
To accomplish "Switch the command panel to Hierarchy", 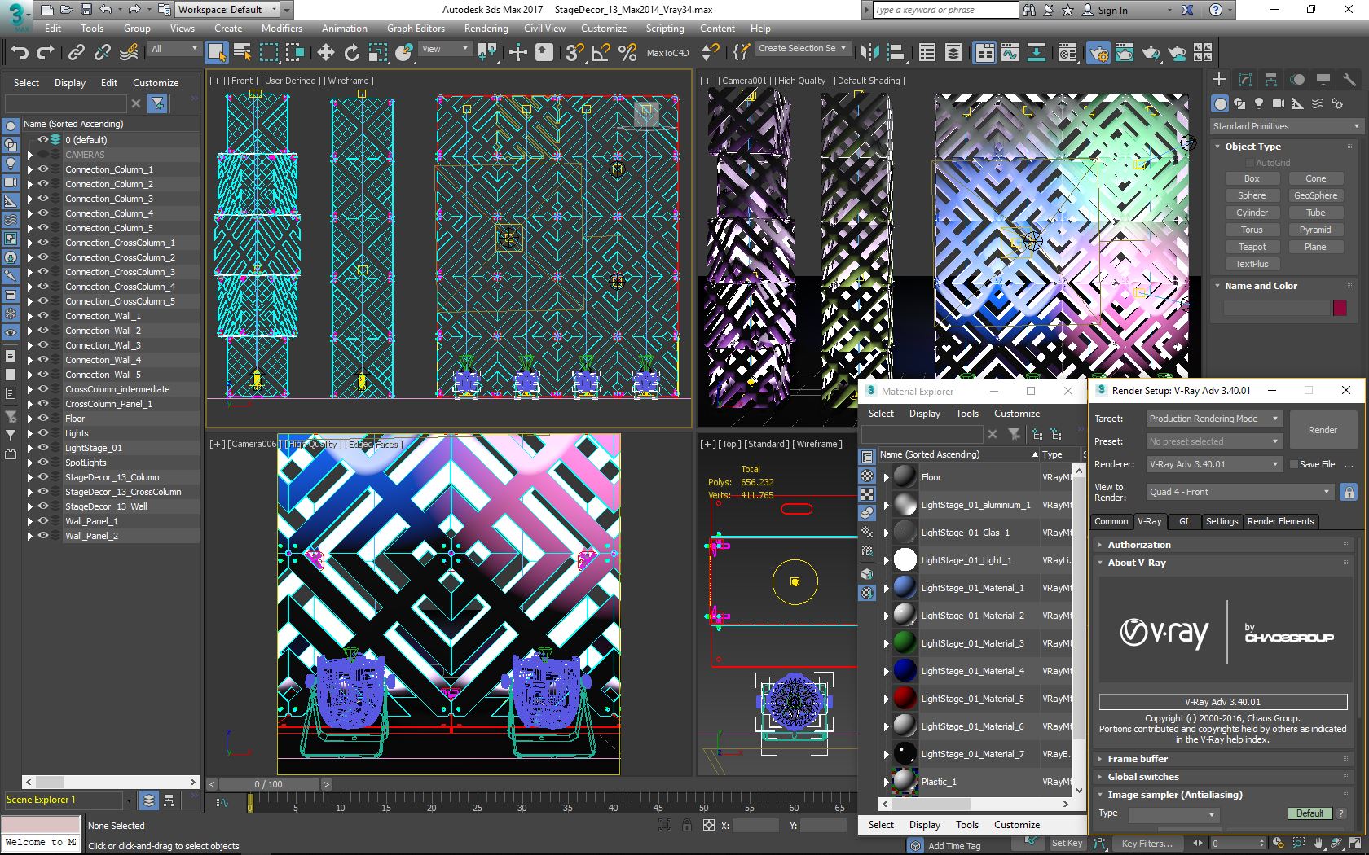I will click(x=1271, y=80).
